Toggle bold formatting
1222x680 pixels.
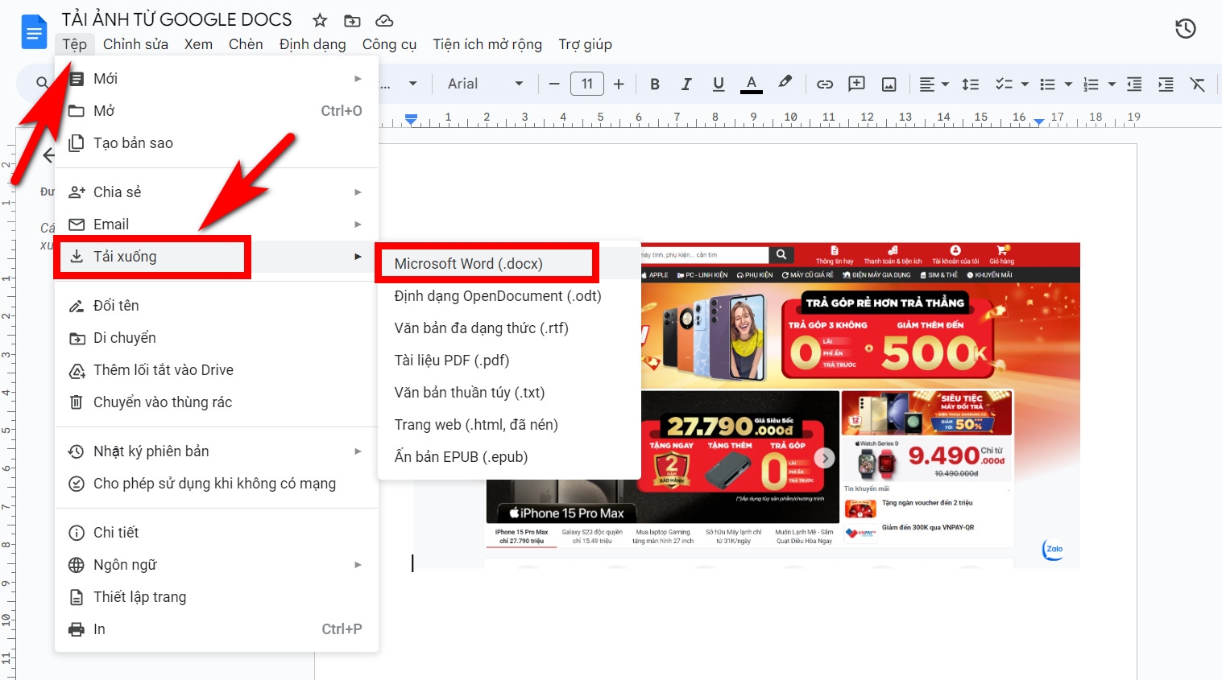[x=654, y=83]
